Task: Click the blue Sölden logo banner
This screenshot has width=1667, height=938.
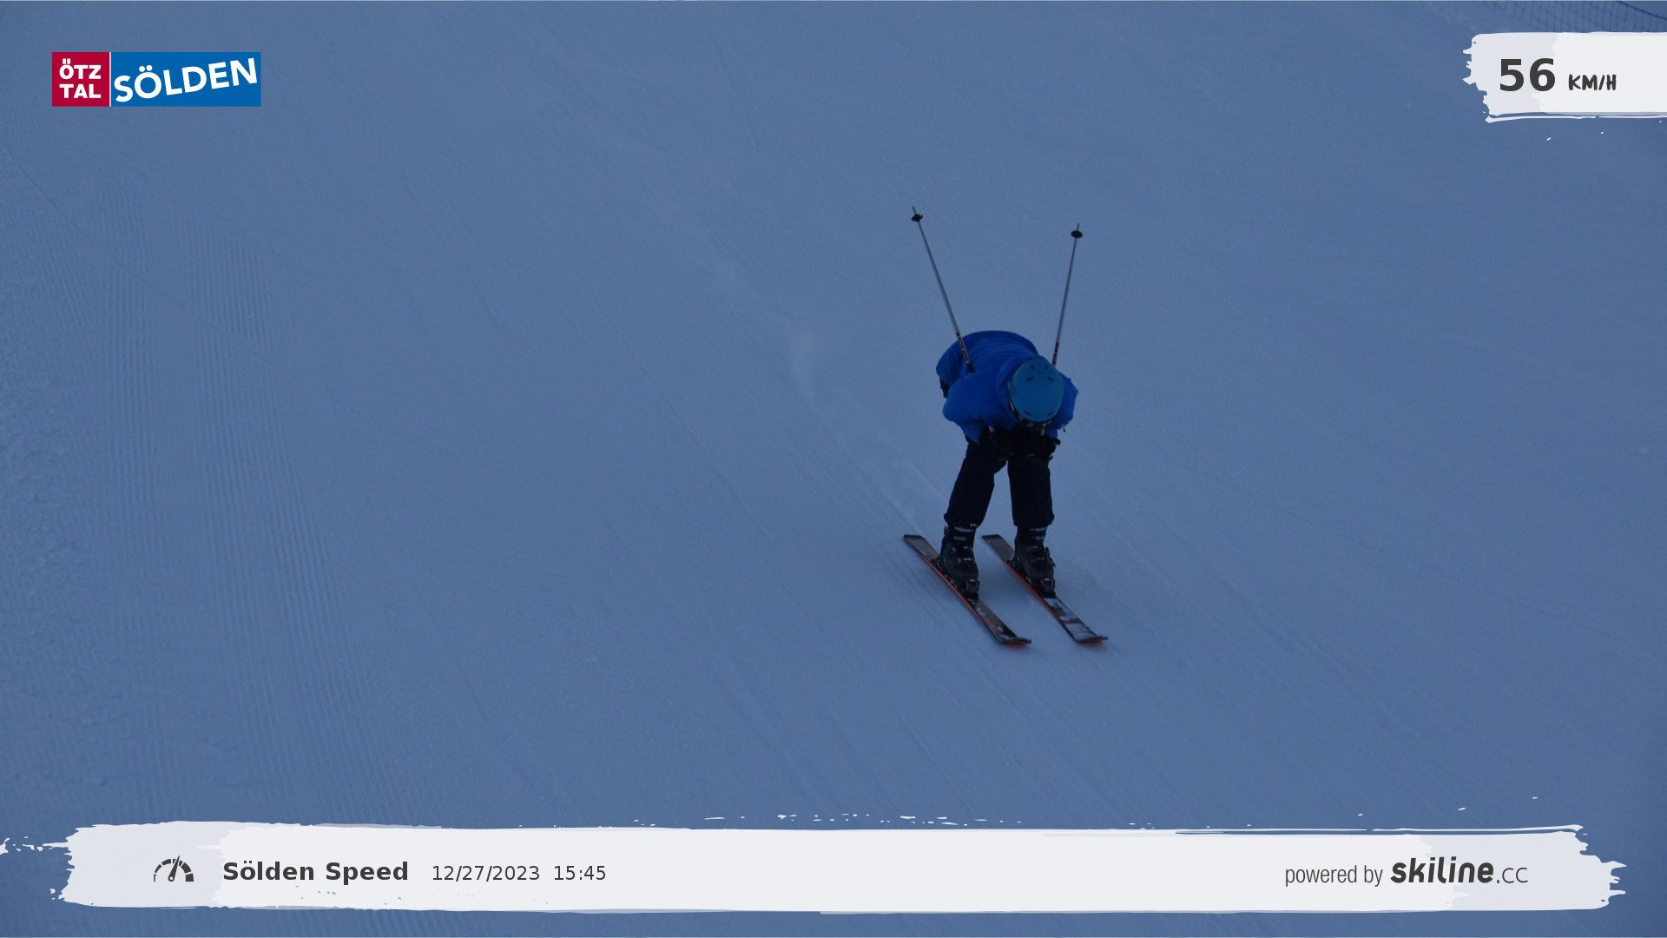Action: pos(186,80)
